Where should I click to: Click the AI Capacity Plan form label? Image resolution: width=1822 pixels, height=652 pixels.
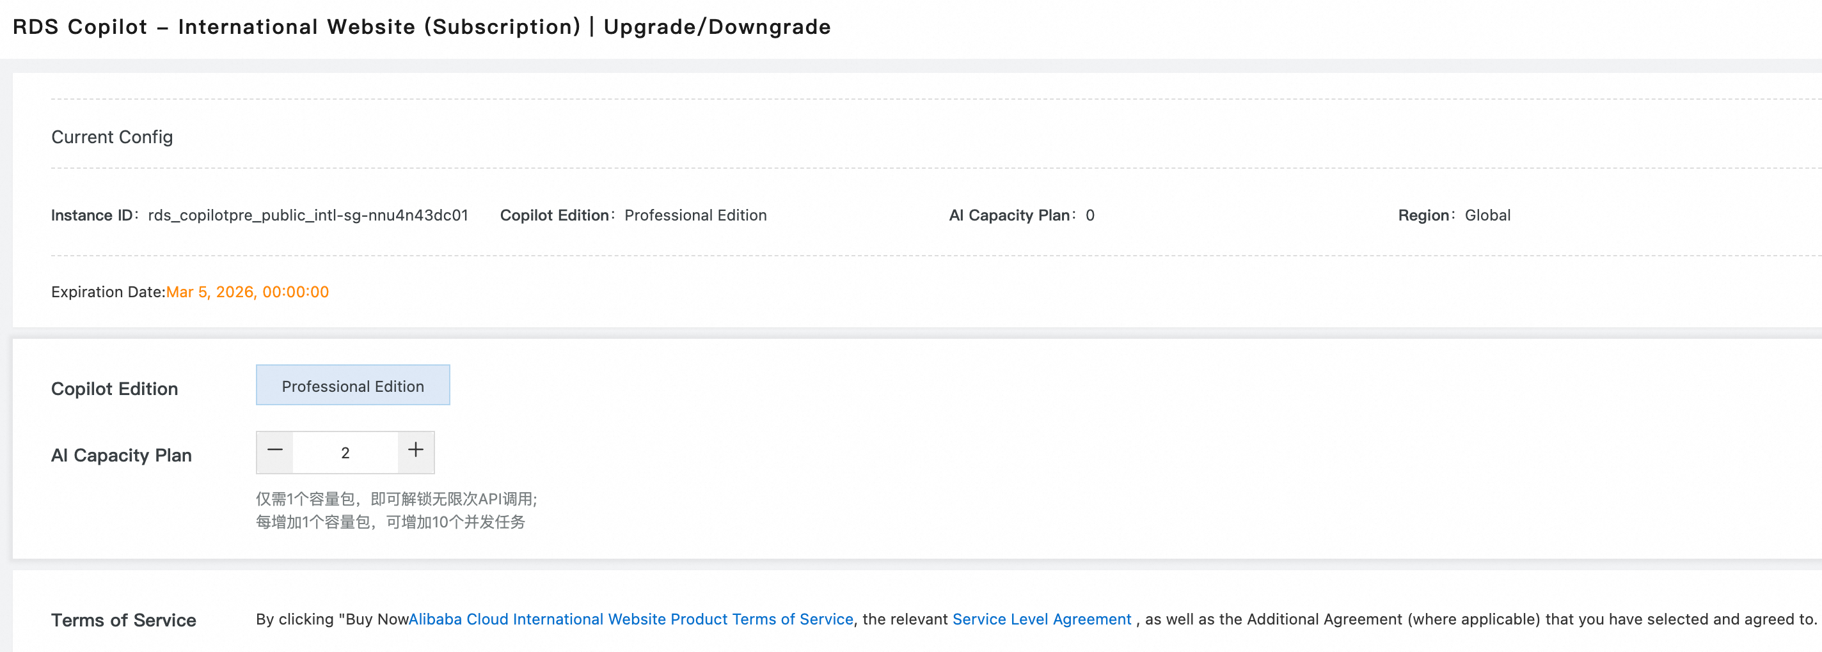(x=121, y=456)
